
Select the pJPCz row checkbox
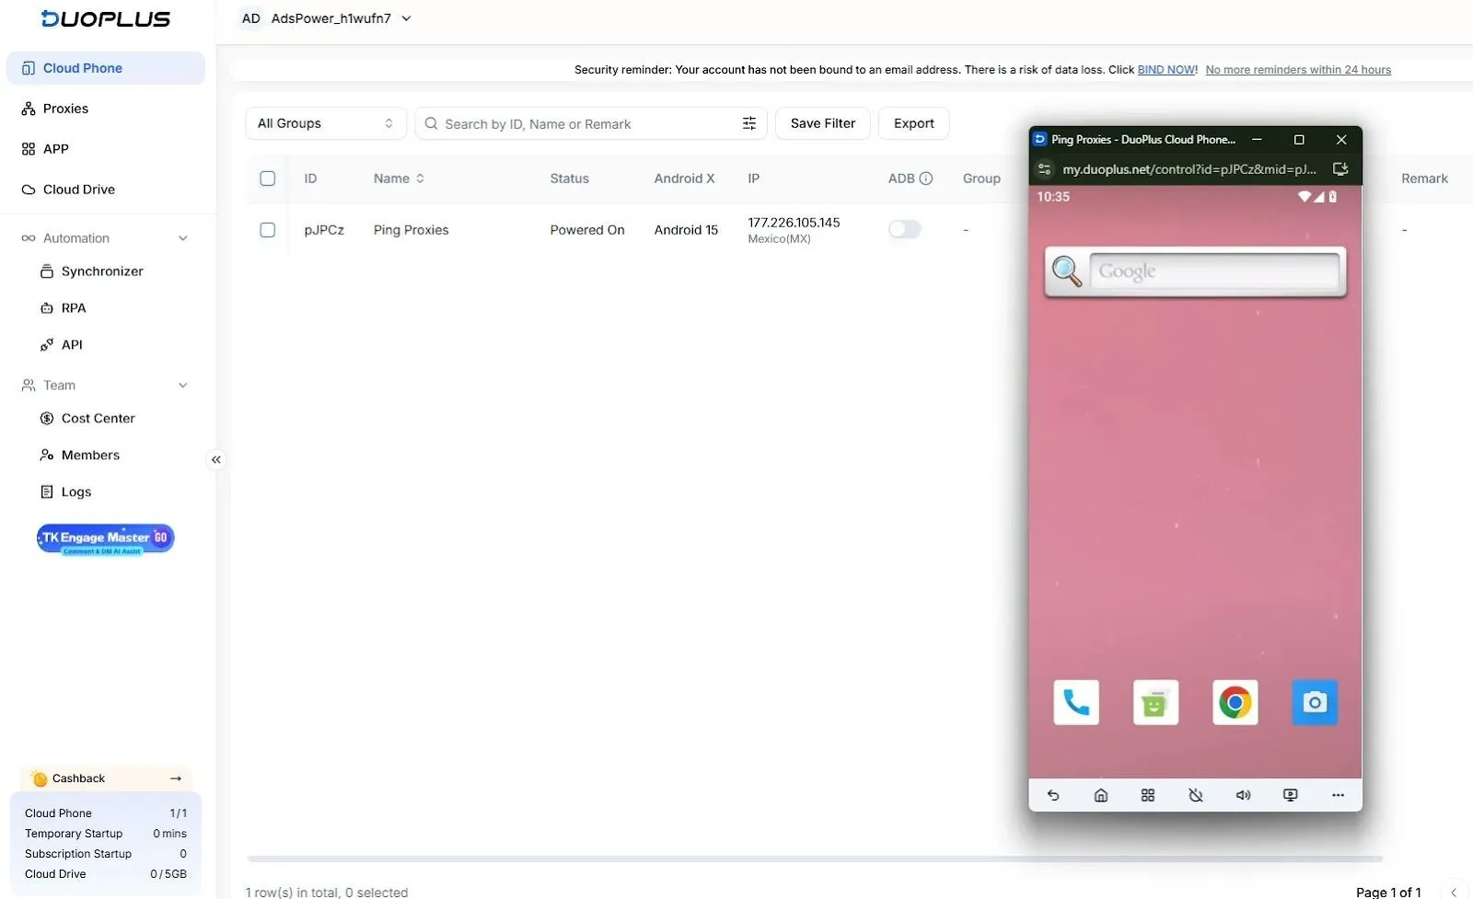(x=268, y=230)
